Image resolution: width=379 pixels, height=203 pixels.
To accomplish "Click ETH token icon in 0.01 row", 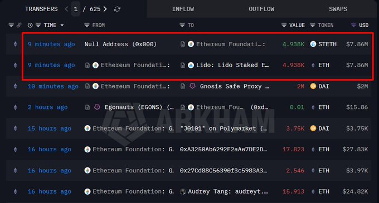I will (313, 107).
